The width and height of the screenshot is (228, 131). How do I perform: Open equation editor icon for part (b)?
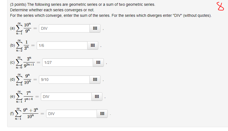click(x=93, y=45)
